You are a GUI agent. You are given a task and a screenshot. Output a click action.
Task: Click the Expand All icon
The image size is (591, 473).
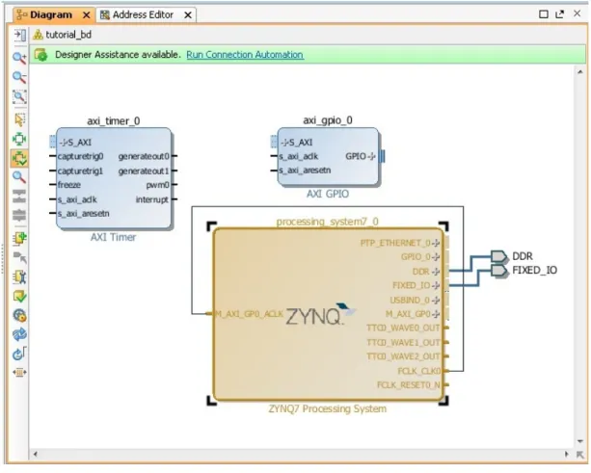point(19,215)
